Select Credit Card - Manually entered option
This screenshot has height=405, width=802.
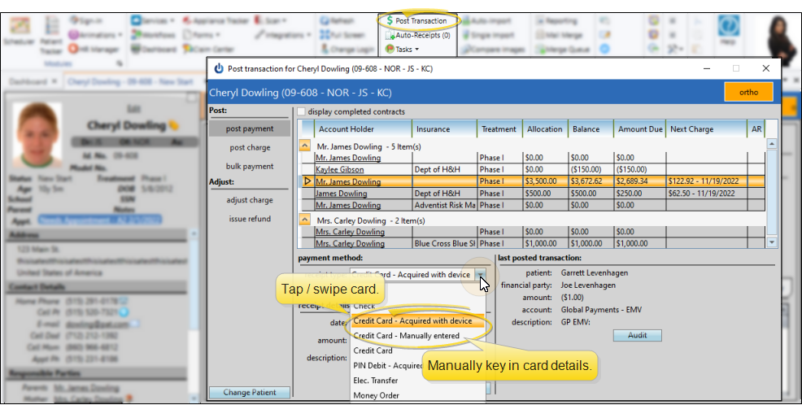[x=407, y=336]
